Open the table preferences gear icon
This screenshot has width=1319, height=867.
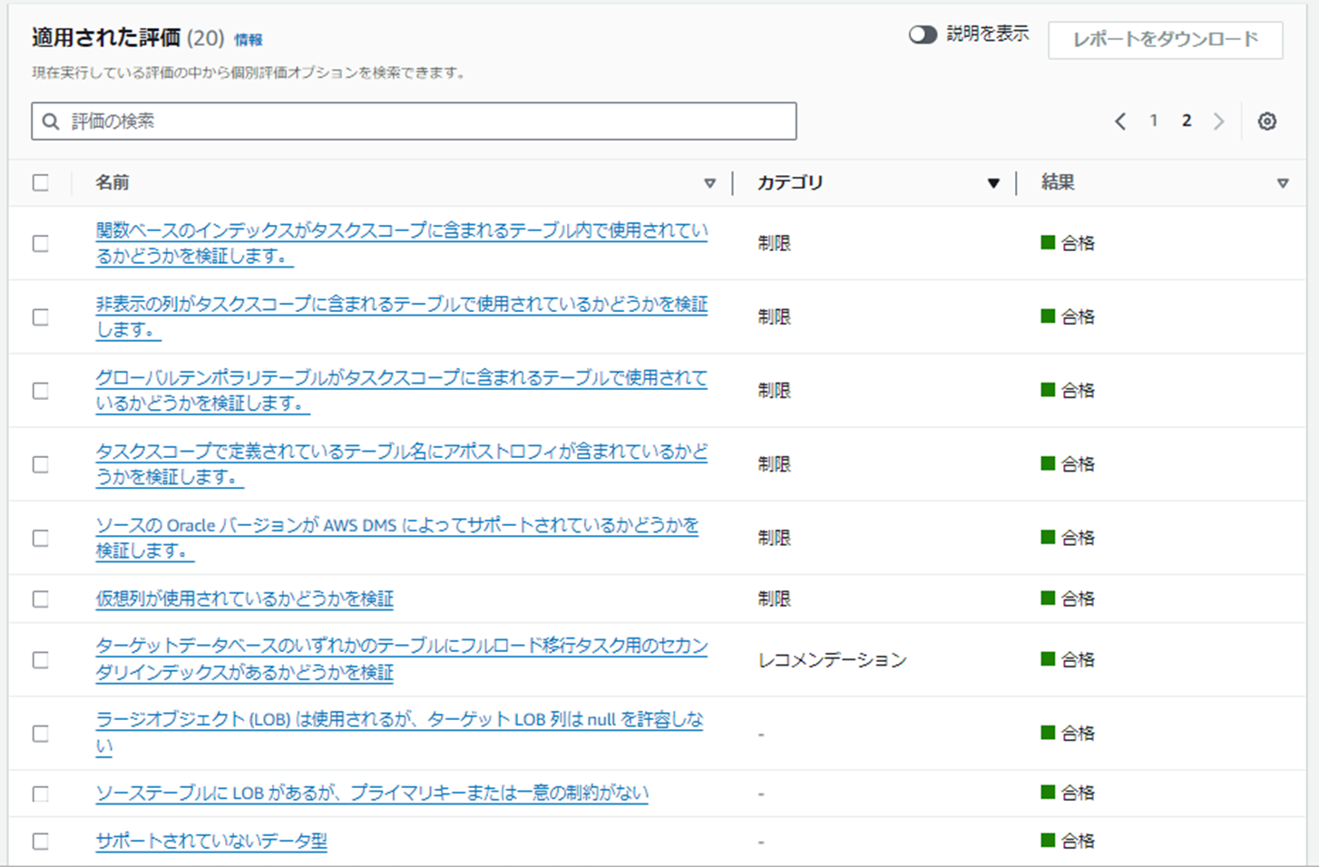point(1266,121)
